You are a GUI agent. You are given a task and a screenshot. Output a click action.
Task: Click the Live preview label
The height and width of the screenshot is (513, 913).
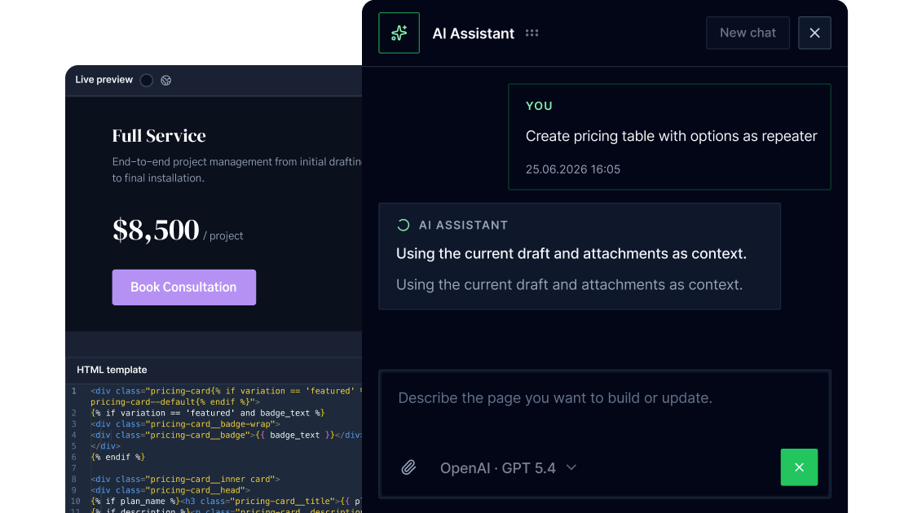(104, 80)
